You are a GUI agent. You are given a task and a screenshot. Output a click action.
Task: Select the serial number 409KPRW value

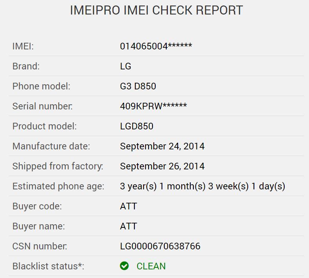coord(153,106)
